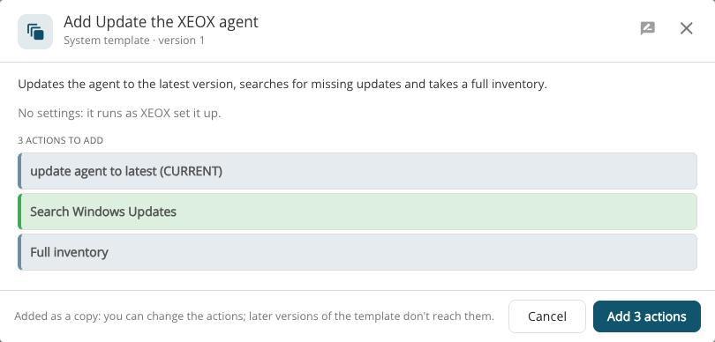715x342 pixels.
Task: Select the Full inventory action row
Action: pyautogui.click(x=357, y=252)
